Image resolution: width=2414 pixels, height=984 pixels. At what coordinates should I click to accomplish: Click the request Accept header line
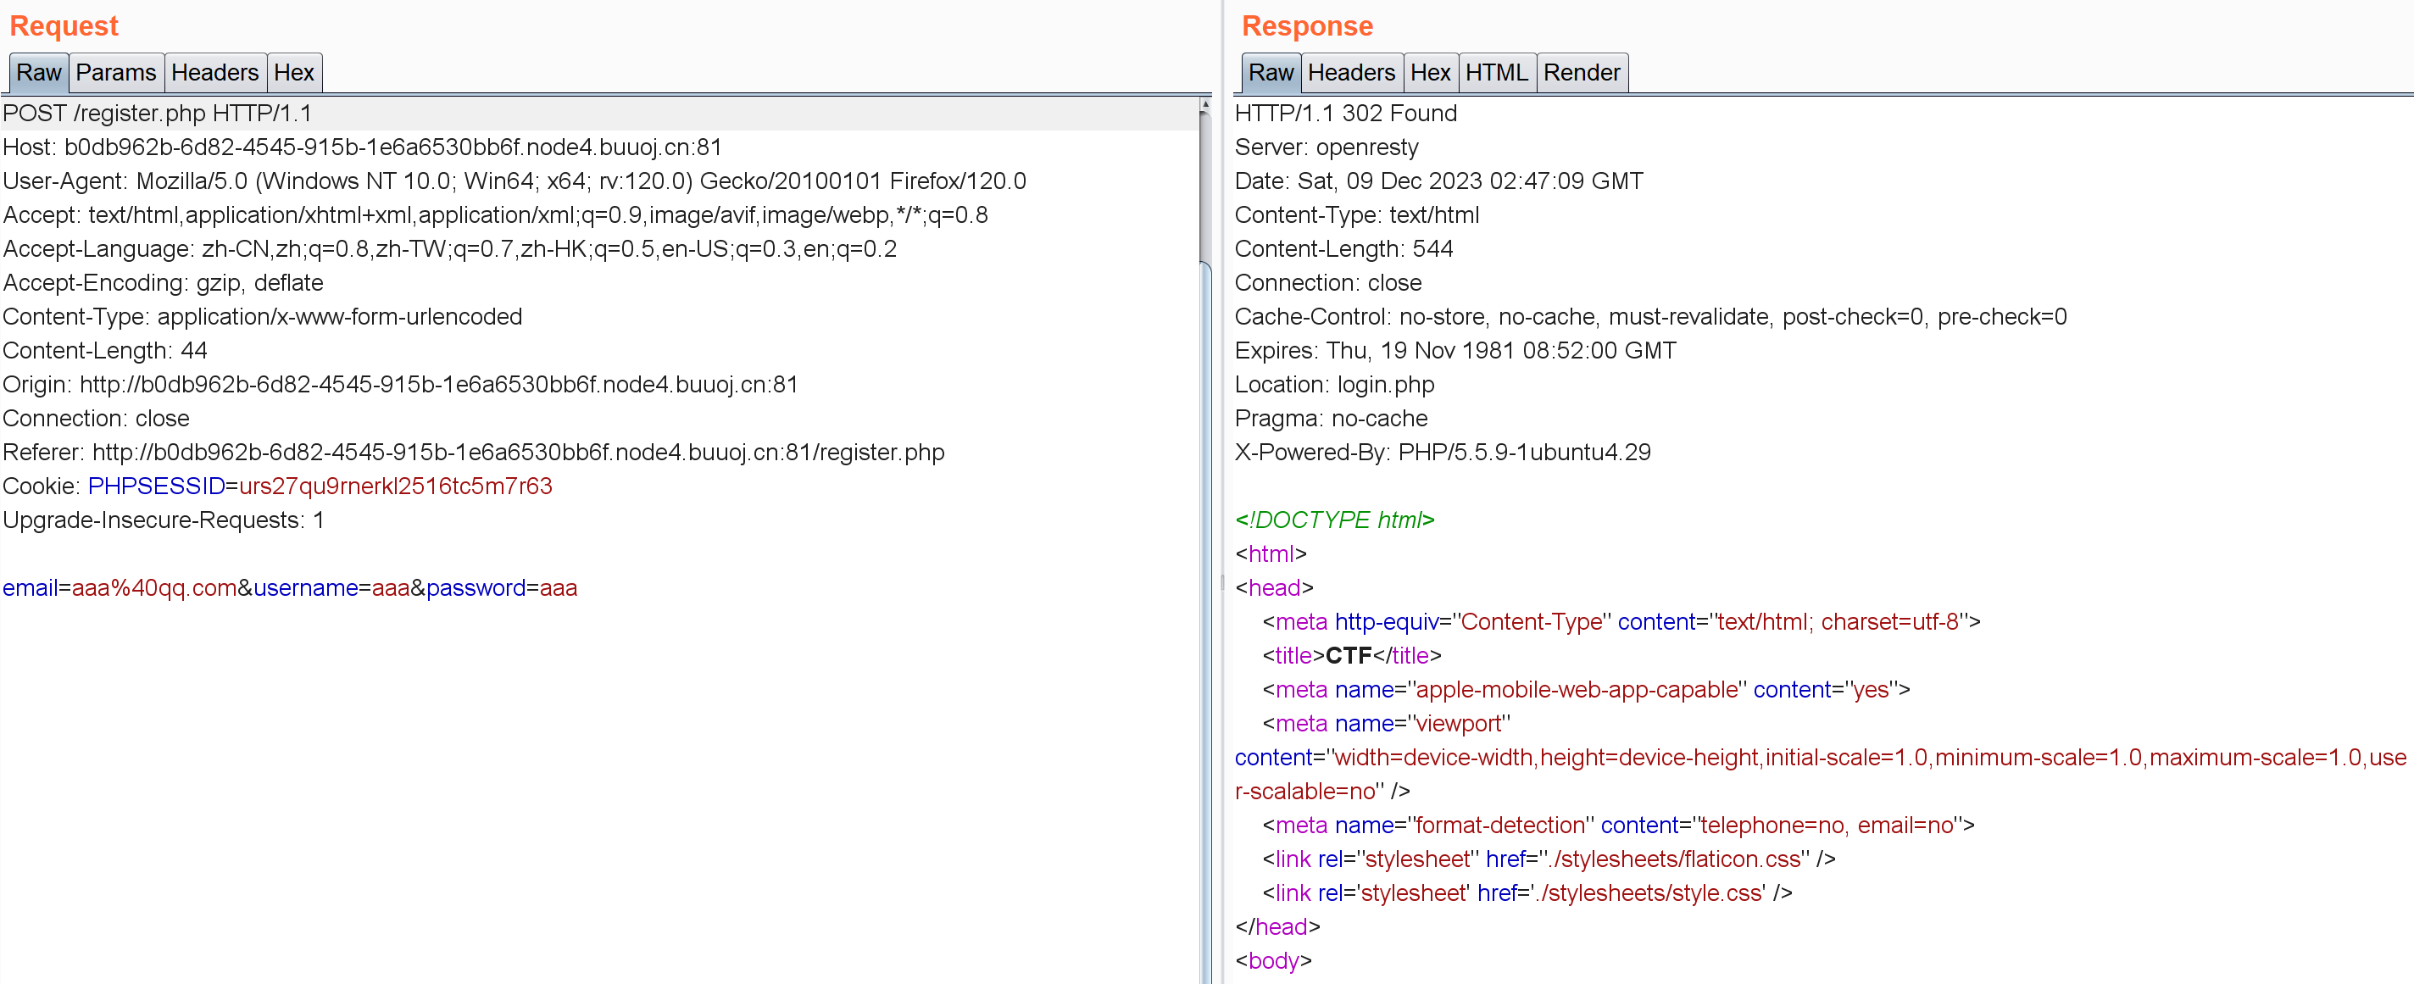click(496, 214)
